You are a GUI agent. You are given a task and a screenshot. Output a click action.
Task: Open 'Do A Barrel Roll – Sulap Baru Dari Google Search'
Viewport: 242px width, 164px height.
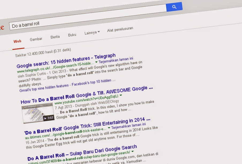click(x=82, y=153)
